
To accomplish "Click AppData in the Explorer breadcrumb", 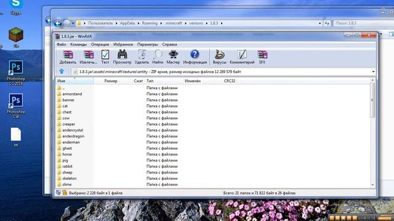I will pos(127,23).
